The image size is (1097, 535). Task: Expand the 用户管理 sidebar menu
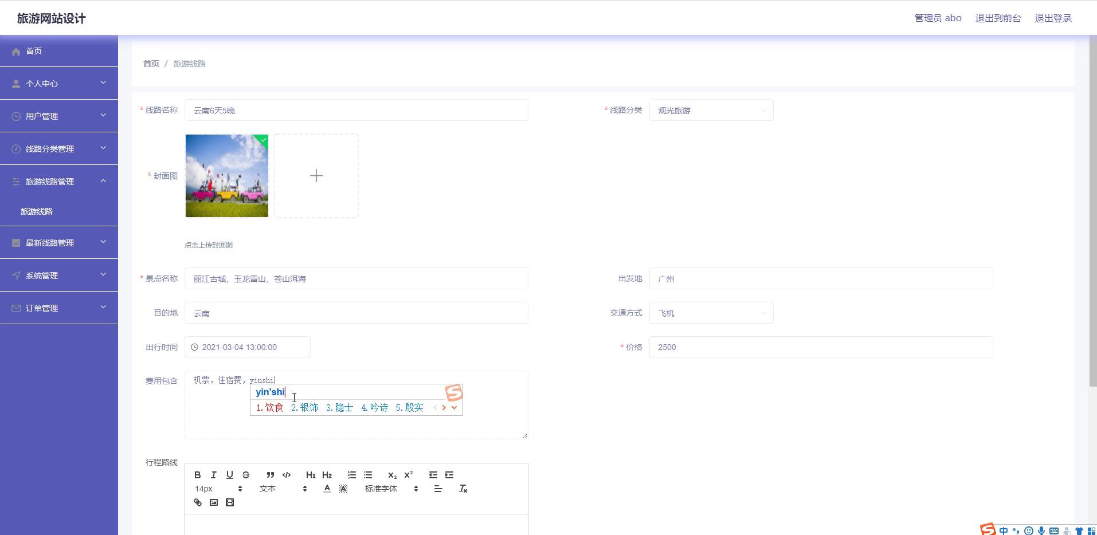click(59, 116)
